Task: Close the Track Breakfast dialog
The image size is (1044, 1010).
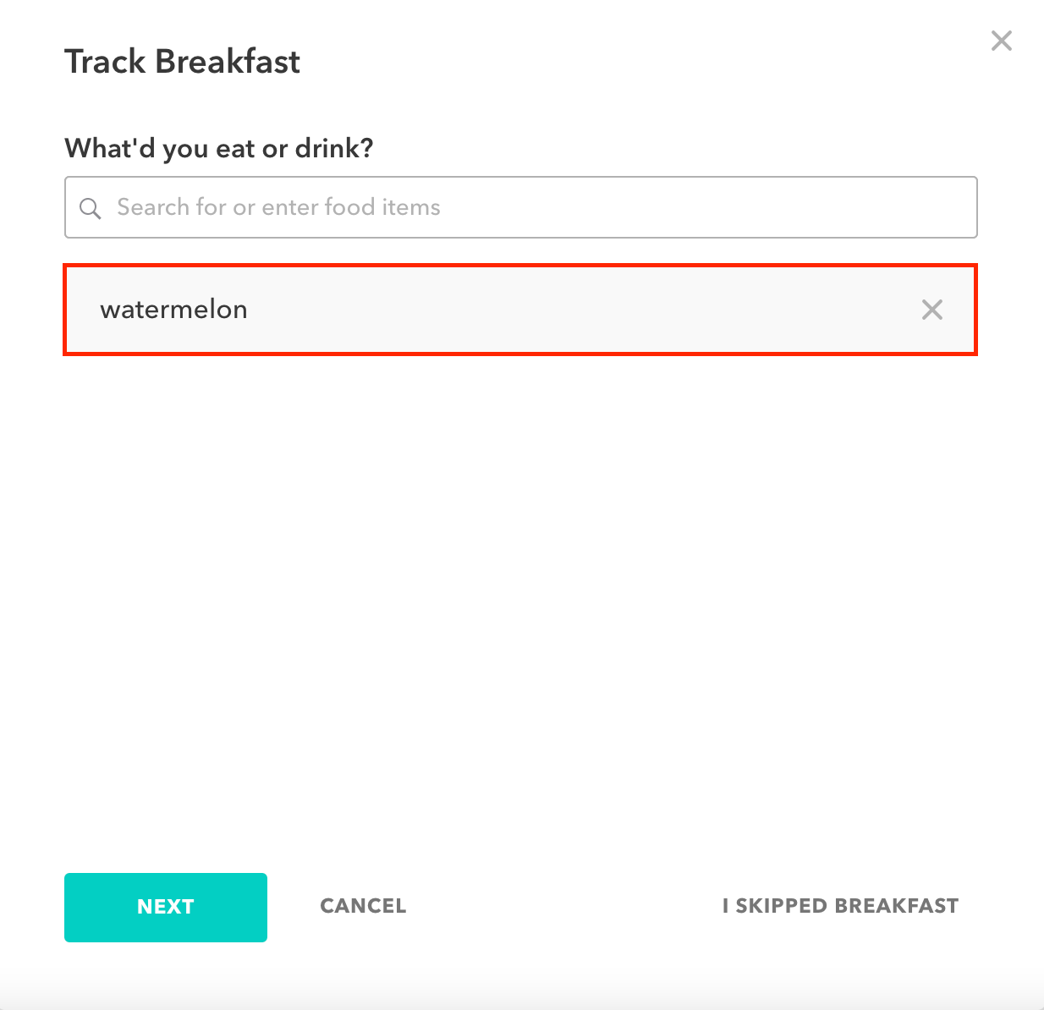Action: pyautogui.click(x=1002, y=41)
